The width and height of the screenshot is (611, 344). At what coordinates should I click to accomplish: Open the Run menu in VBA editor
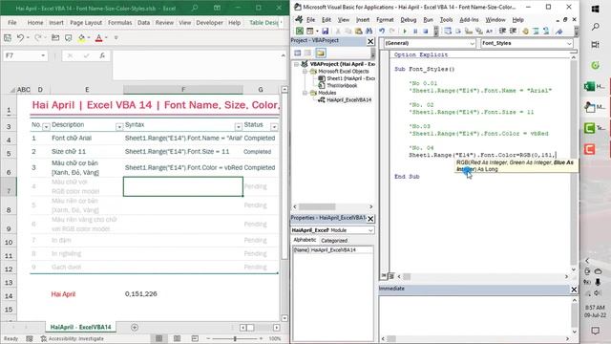pos(428,19)
